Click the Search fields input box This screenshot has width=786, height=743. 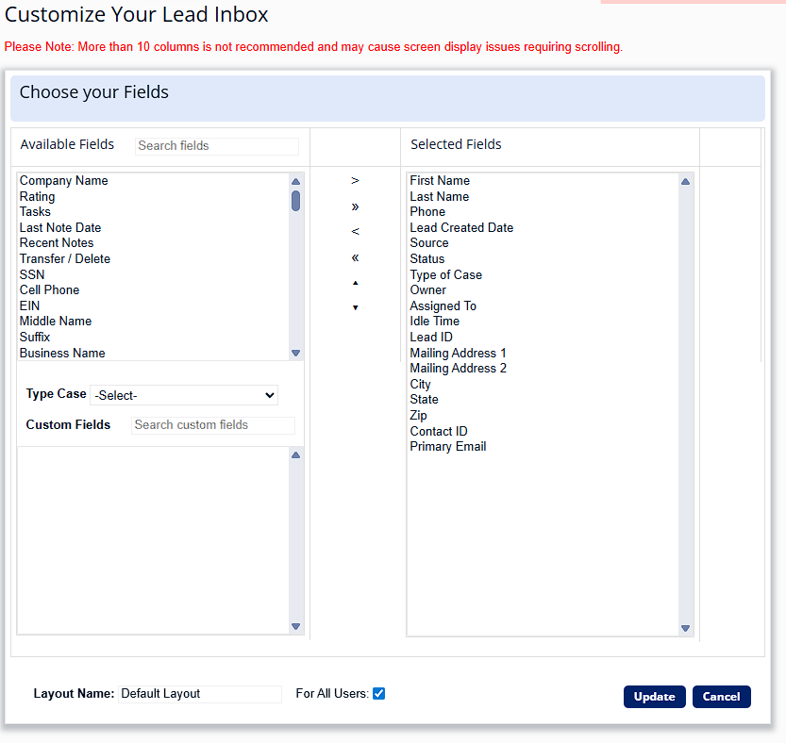coord(216,145)
